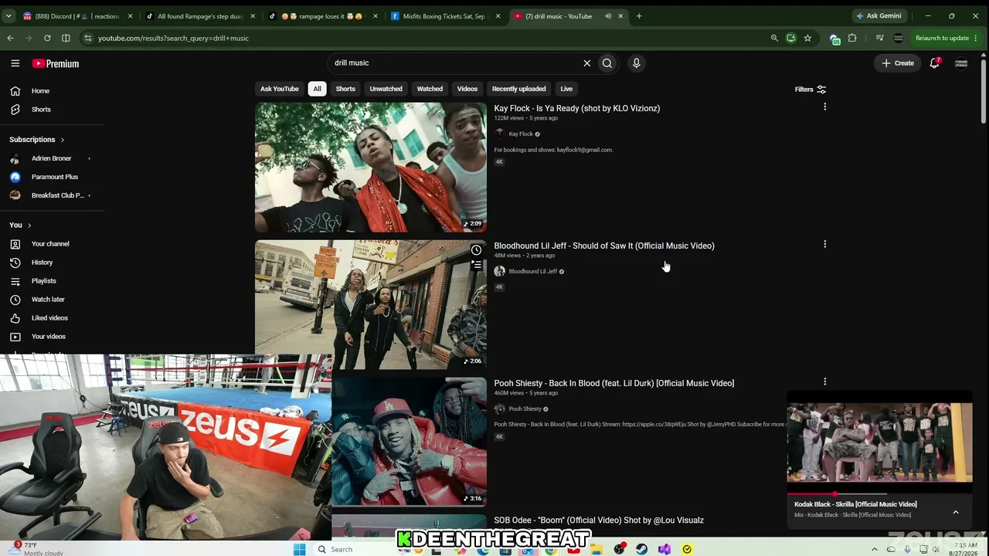The image size is (989, 556).
Task: Click the Ask Gemini button
Action: click(879, 16)
